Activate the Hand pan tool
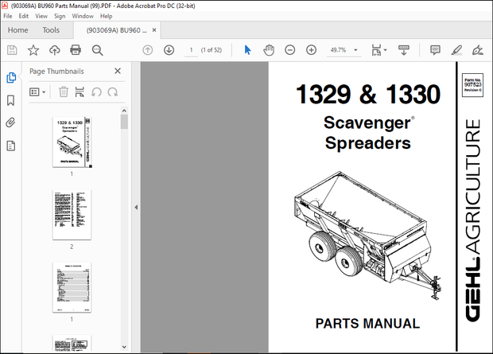The height and width of the screenshot is (354, 493). pos(269,50)
